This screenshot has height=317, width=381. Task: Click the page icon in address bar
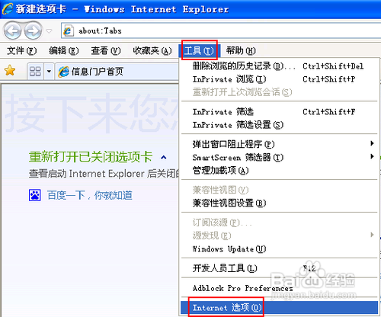click(68, 31)
